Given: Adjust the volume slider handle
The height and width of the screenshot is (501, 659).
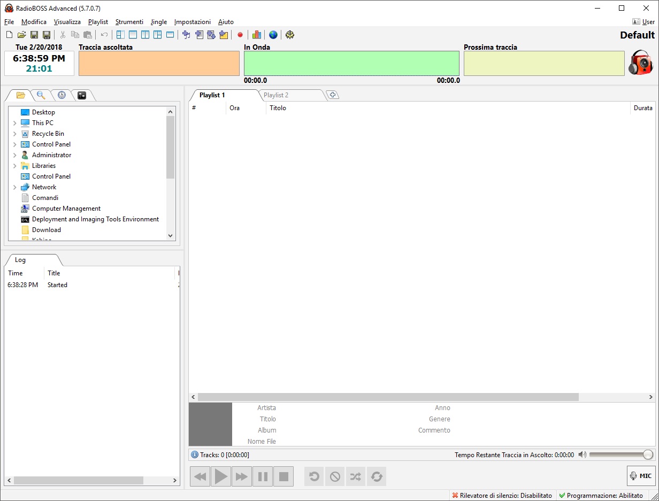Looking at the screenshot, I should pyautogui.click(x=648, y=454).
